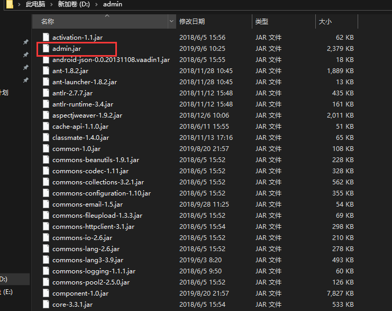The image size is (392, 311).
Task: Select the D: drive in navigation pane
Action: click(x=14, y=279)
